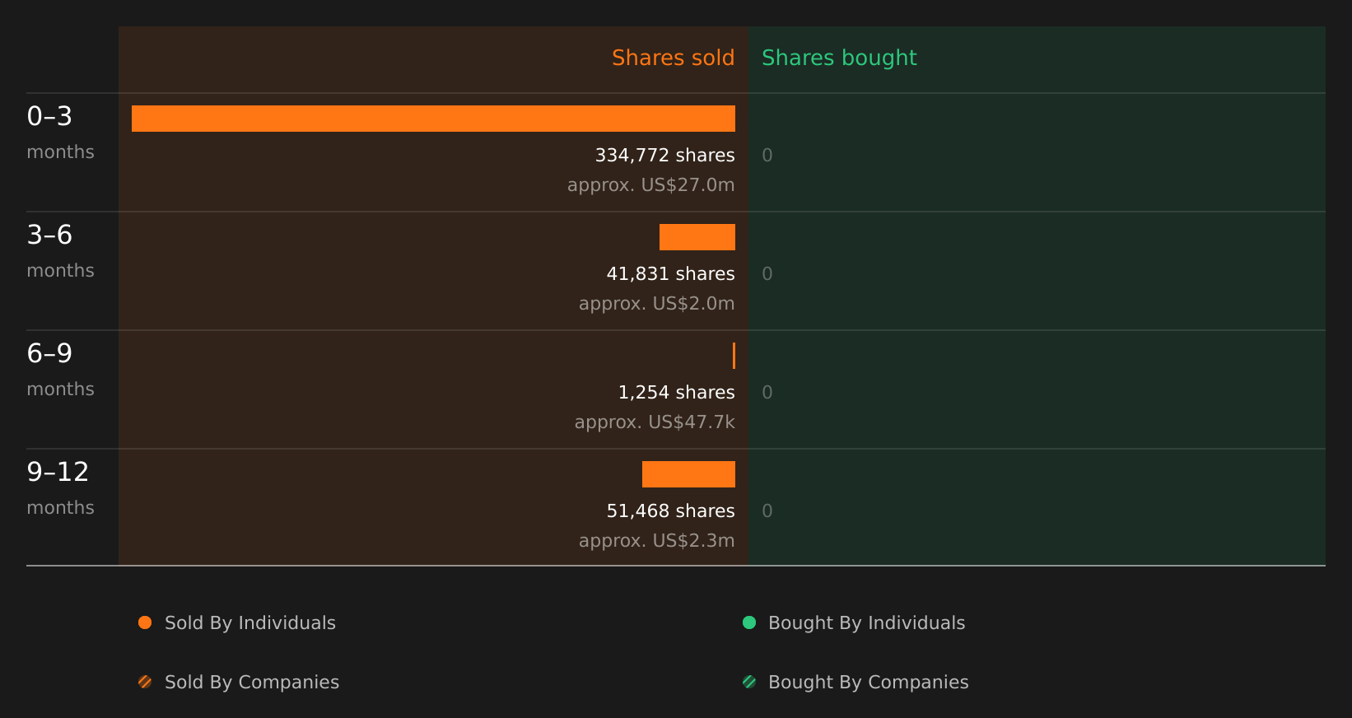Click the thin 6–9 months orange bar

pos(734,356)
